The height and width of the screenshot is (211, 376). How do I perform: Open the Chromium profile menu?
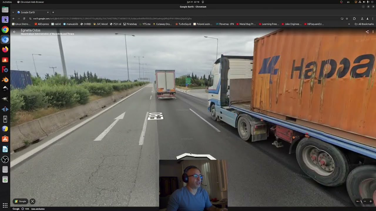coord(367,18)
